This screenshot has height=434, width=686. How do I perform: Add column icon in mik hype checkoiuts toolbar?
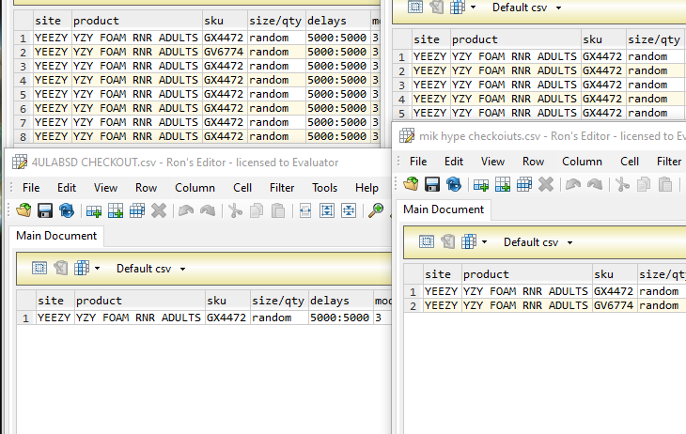click(x=502, y=185)
